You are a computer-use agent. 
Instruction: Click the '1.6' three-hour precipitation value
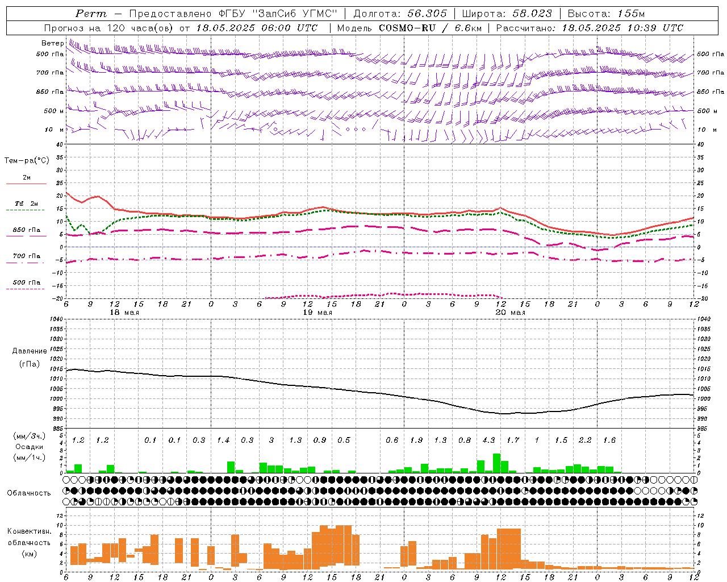coord(609,440)
